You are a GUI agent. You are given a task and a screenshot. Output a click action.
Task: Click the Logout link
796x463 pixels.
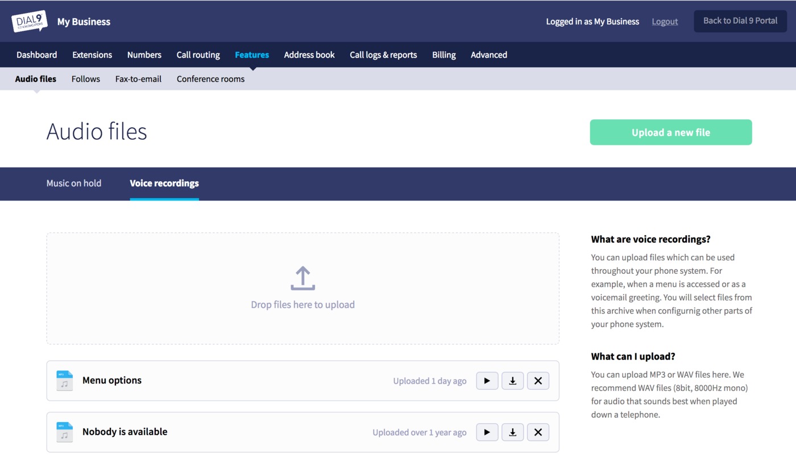665,22
